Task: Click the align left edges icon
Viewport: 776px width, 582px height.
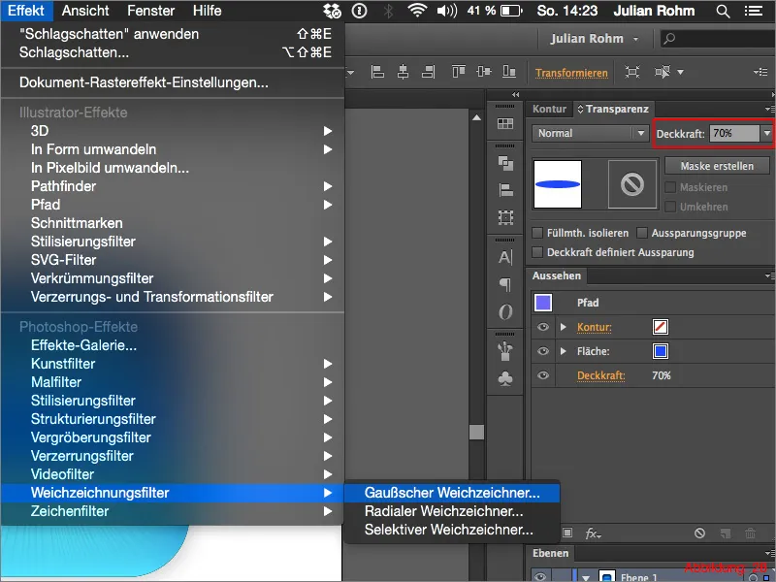Action: (377, 72)
